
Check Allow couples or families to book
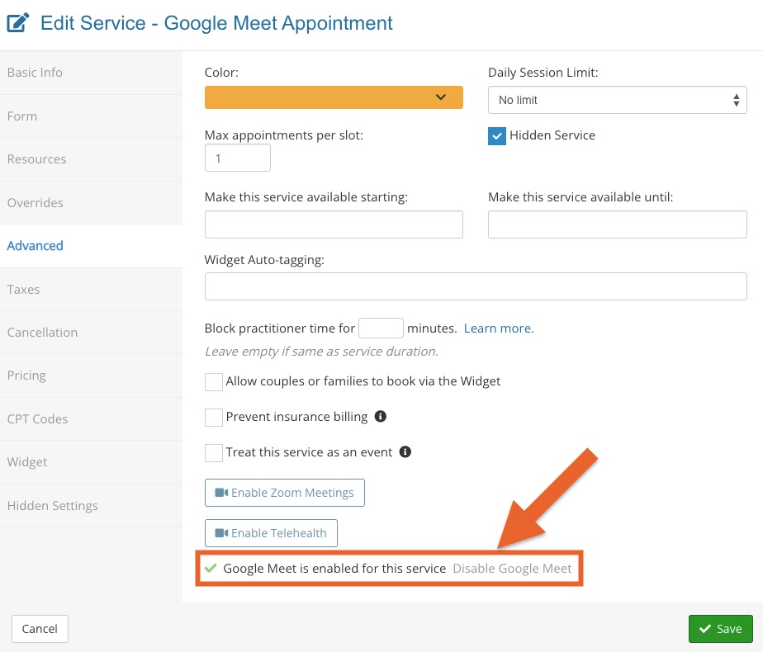[214, 381]
